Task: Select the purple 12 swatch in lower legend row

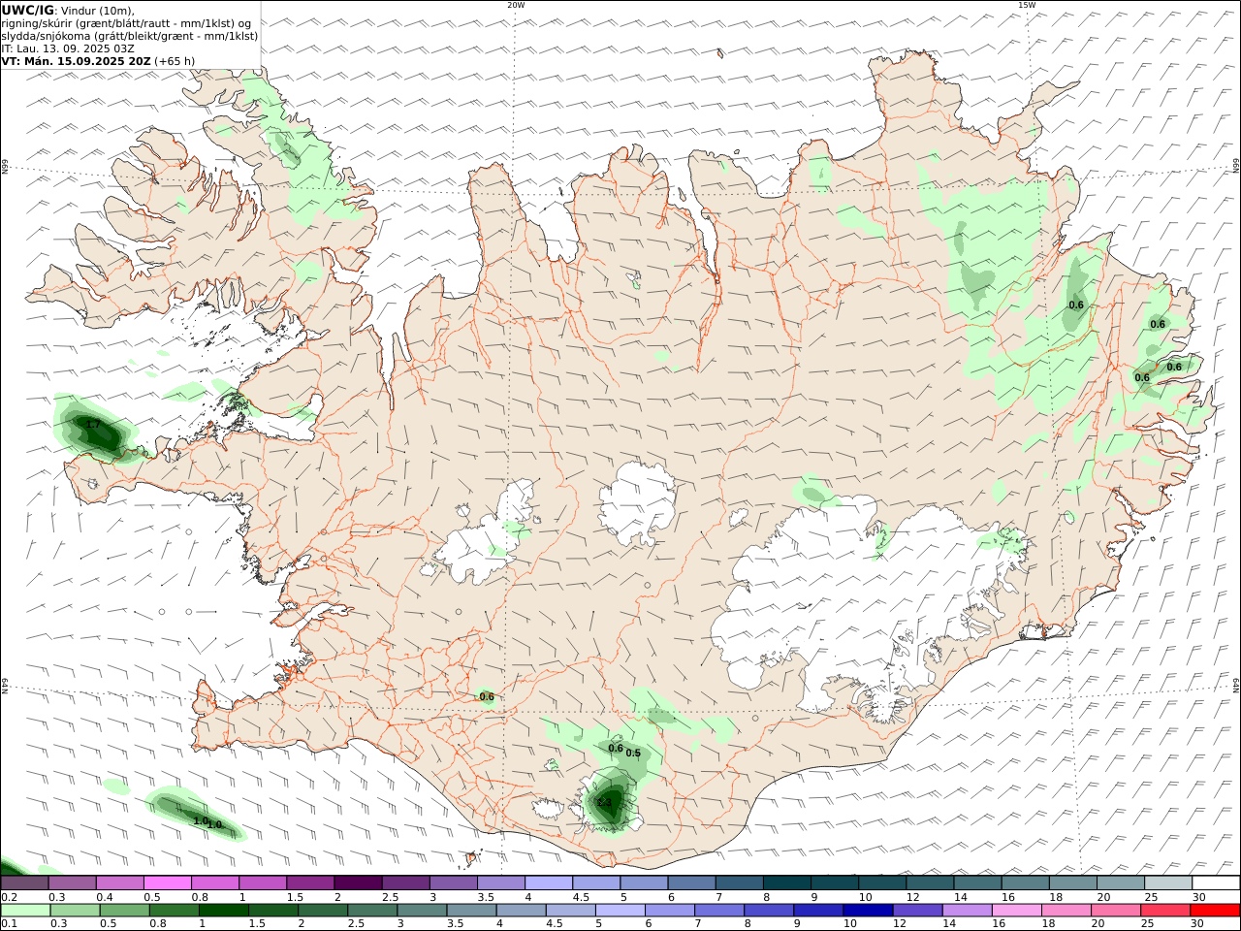Action: click(917, 911)
